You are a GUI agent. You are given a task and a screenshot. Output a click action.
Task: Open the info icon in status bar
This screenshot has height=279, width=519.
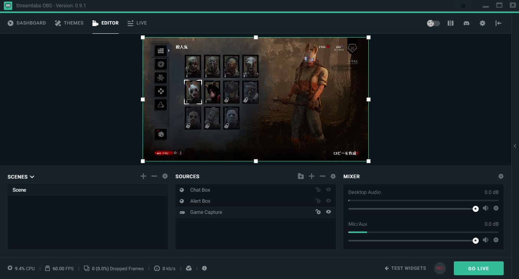(x=204, y=268)
